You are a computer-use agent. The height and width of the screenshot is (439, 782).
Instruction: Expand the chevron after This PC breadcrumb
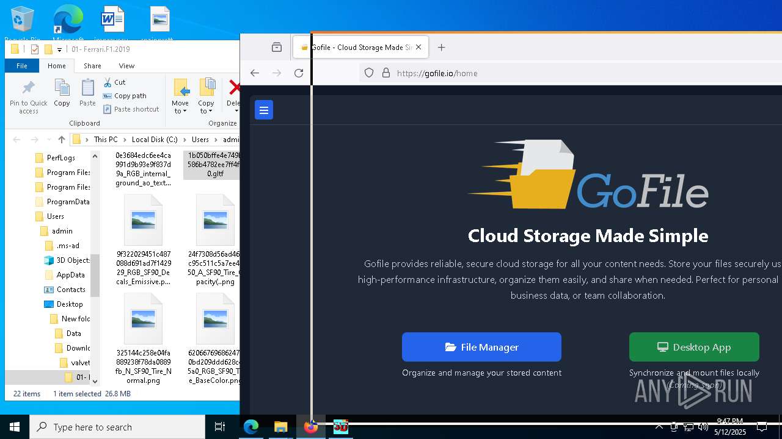(x=125, y=140)
